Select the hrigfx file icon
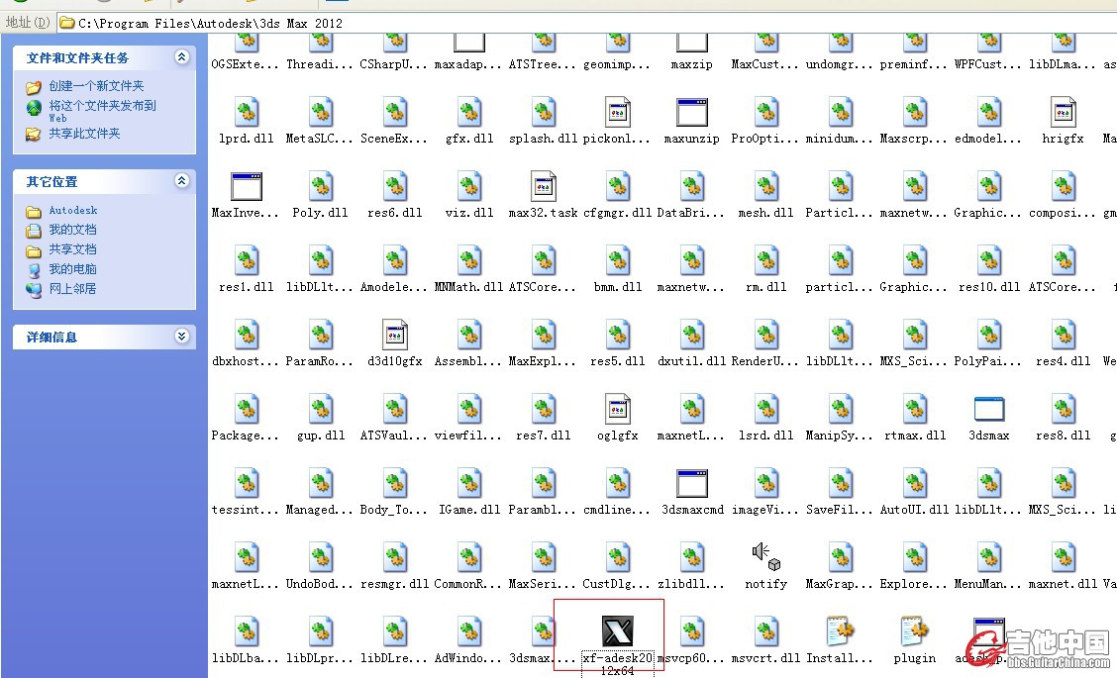This screenshot has width=1117, height=678. point(1063,113)
